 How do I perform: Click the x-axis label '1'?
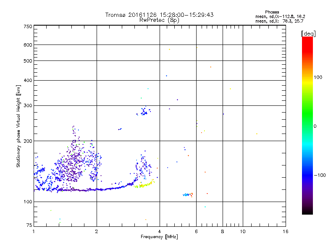[x=34, y=231]
